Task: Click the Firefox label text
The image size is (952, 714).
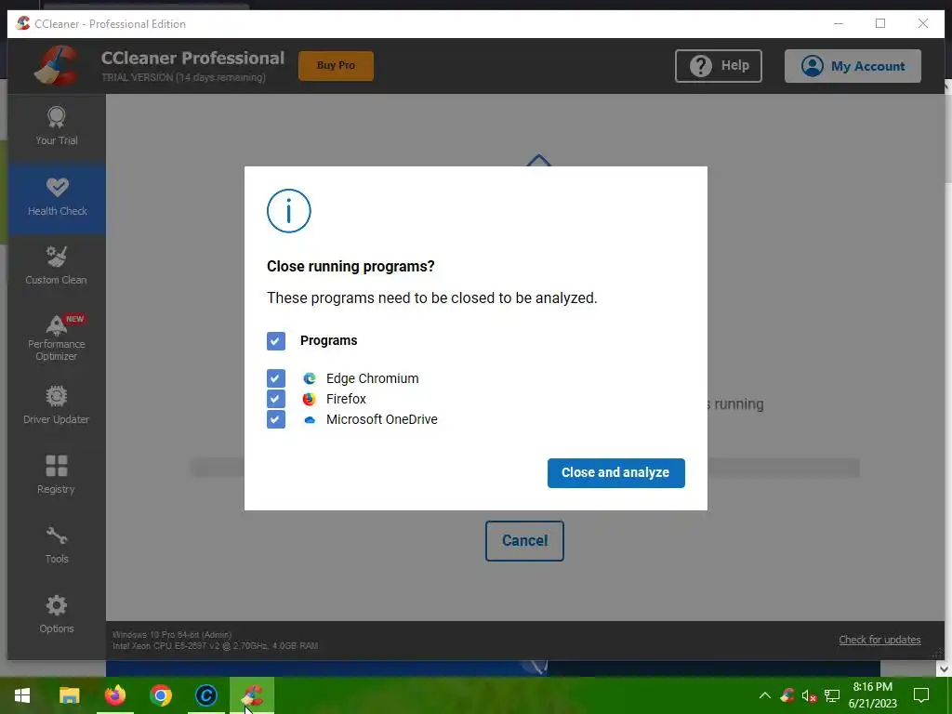Action: point(346,399)
